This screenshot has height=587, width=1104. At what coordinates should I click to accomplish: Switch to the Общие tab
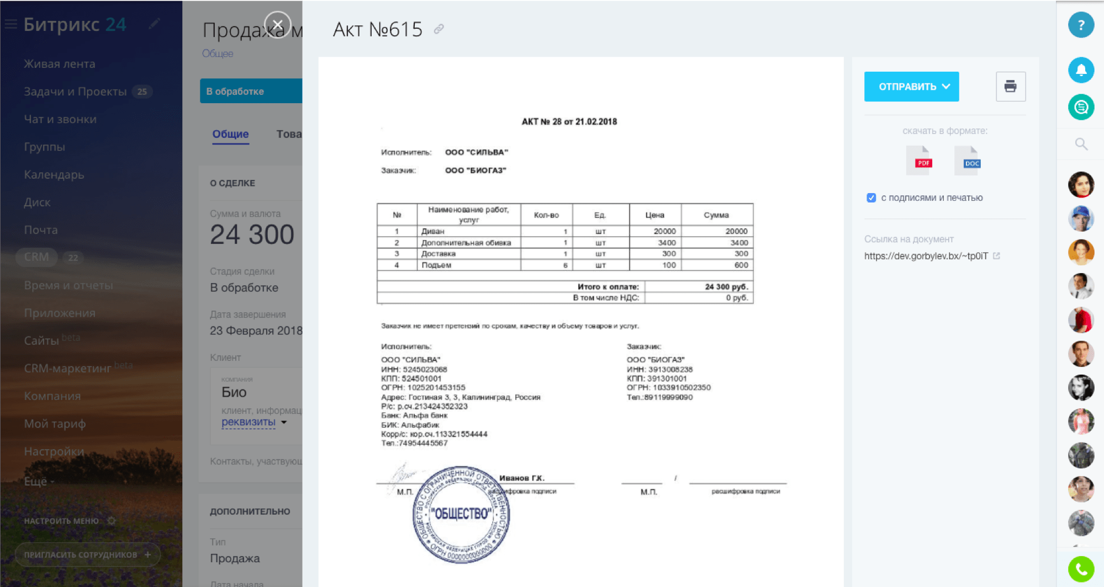click(x=230, y=134)
